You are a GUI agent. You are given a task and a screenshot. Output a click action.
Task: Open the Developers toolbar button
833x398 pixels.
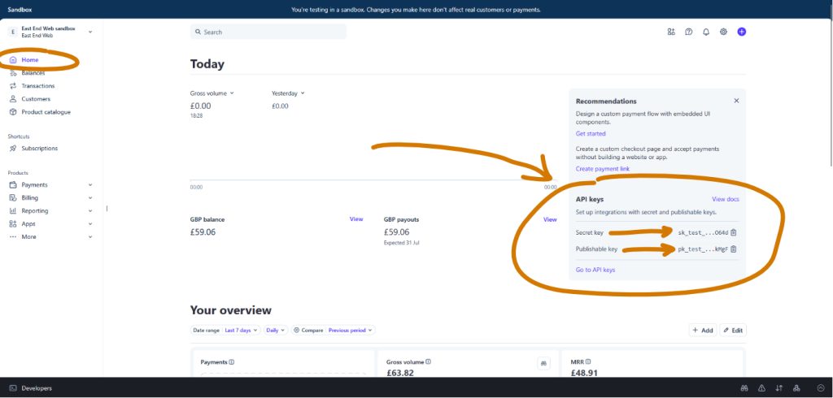(32, 388)
